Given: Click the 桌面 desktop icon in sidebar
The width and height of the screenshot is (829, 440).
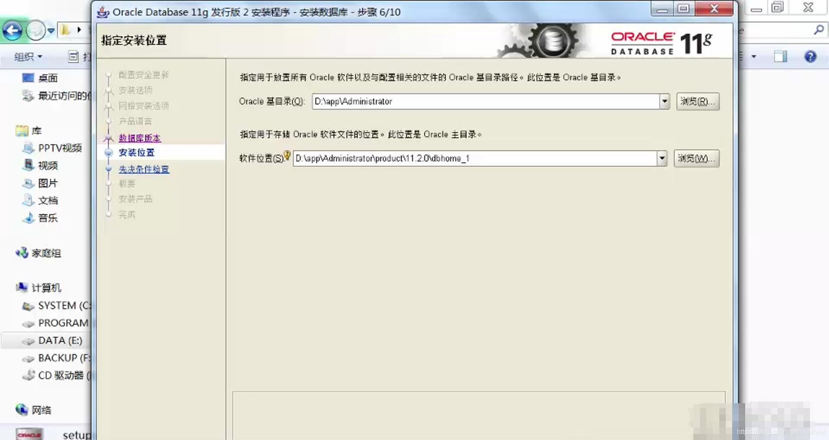Looking at the screenshot, I should tap(28, 78).
